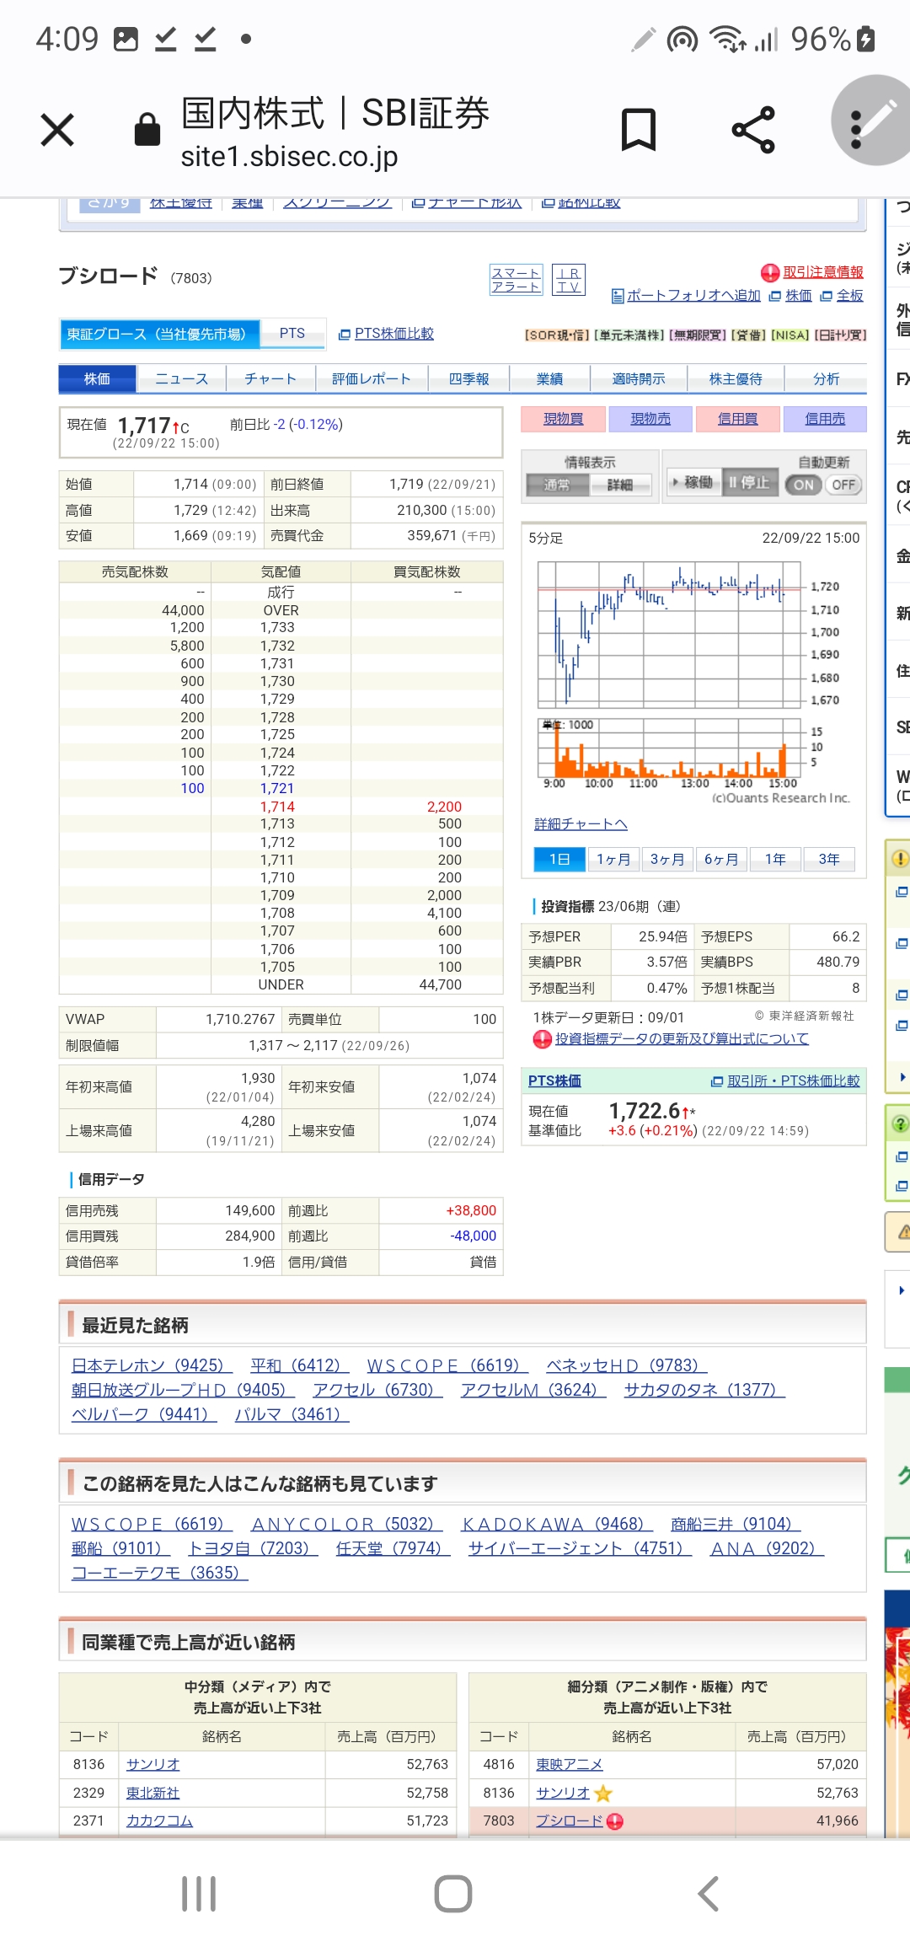Set chart range to 6ヶ月
This screenshot has height=1952, width=910.
721,859
